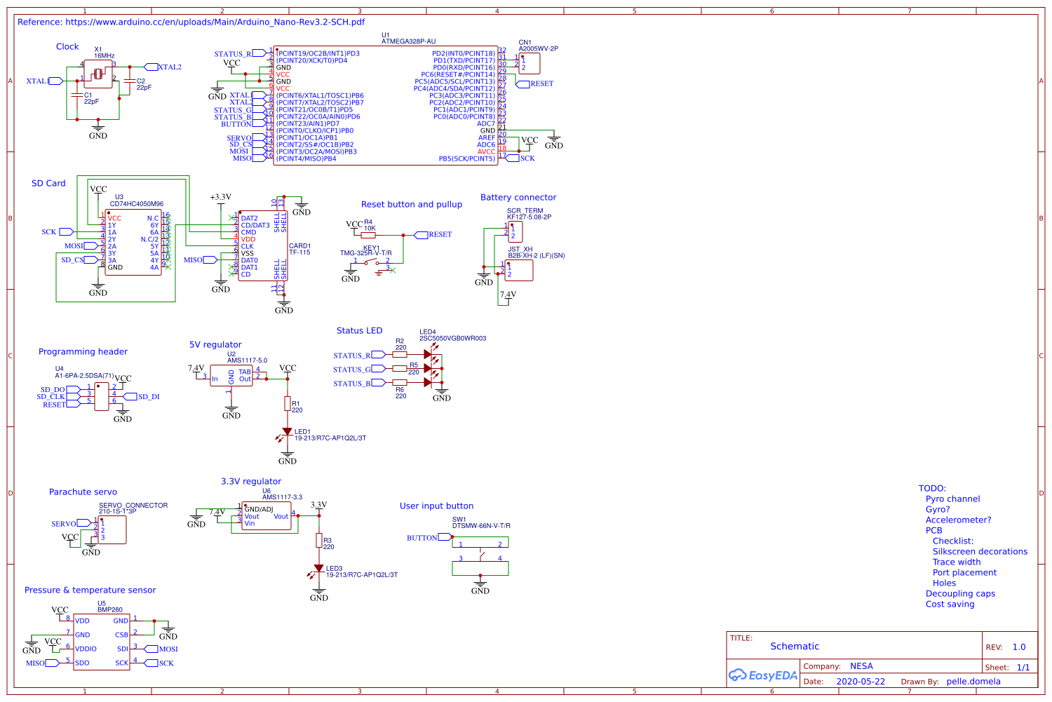
Task: Click the SERVO_CONNECTOR component symbol
Action: tap(112, 529)
